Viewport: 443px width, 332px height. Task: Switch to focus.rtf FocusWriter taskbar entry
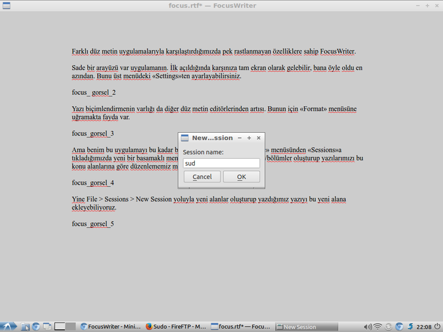[241, 327]
